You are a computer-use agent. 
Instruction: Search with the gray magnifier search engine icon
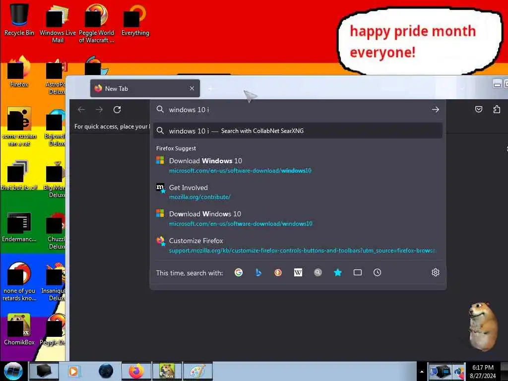coord(318,272)
